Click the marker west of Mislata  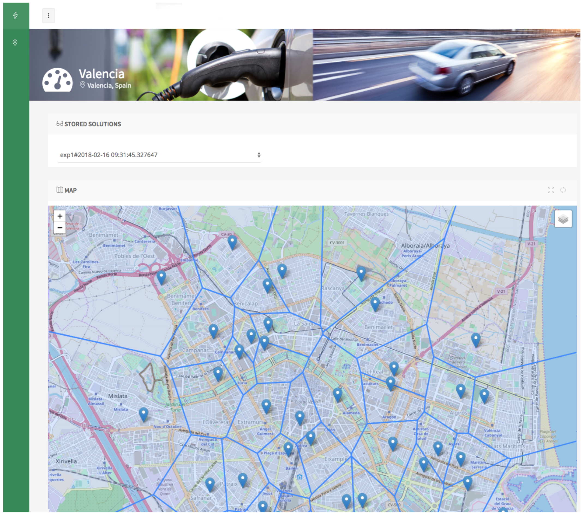pos(143,414)
